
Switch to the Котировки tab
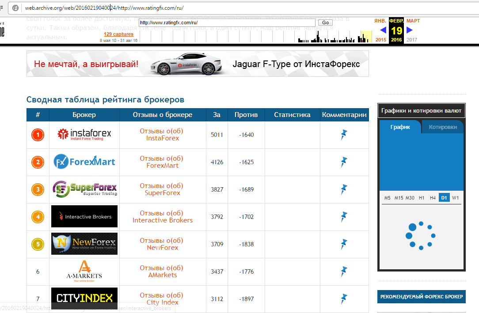pos(443,127)
